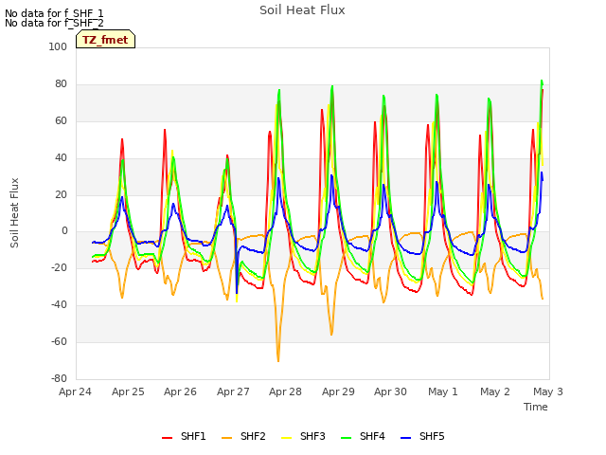The width and height of the screenshot is (606, 455).
Task: Click the 'No data for f_SHF_1' message
Action: coord(54,13)
